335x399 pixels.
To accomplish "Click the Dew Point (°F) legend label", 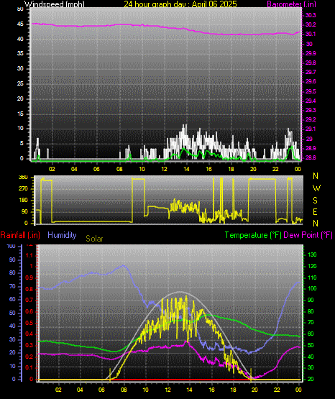I will 308,235.
